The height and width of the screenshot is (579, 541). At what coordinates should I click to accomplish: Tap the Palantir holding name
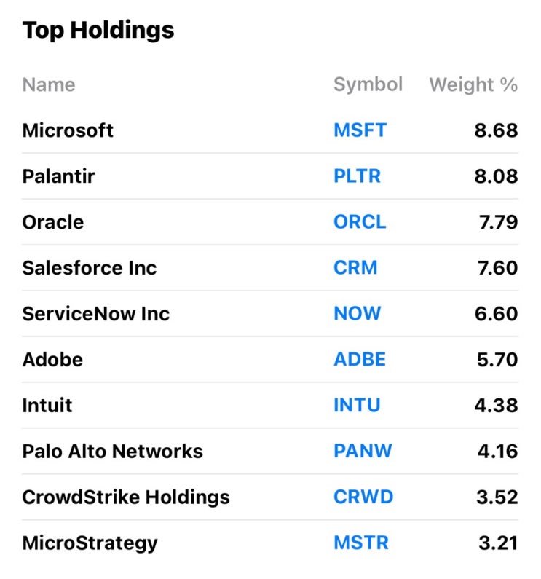[x=58, y=176]
